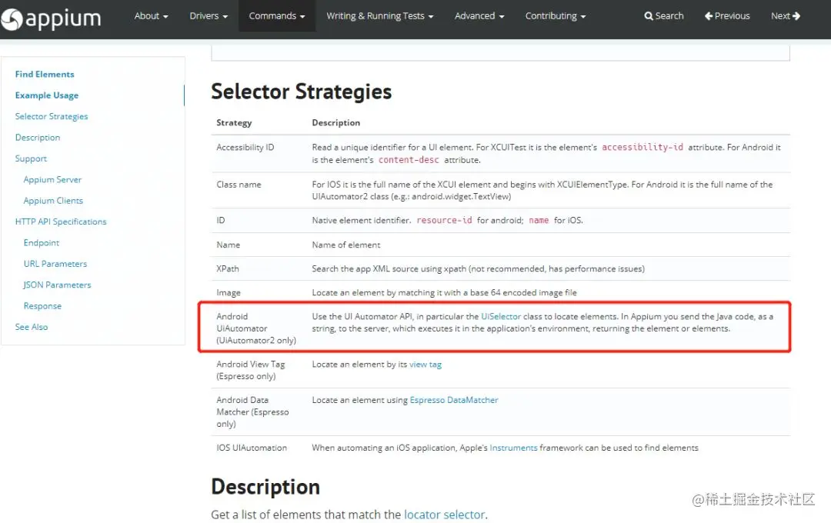This screenshot has height=523, width=831.
Task: Click the Appium logo
Action: coord(51,18)
